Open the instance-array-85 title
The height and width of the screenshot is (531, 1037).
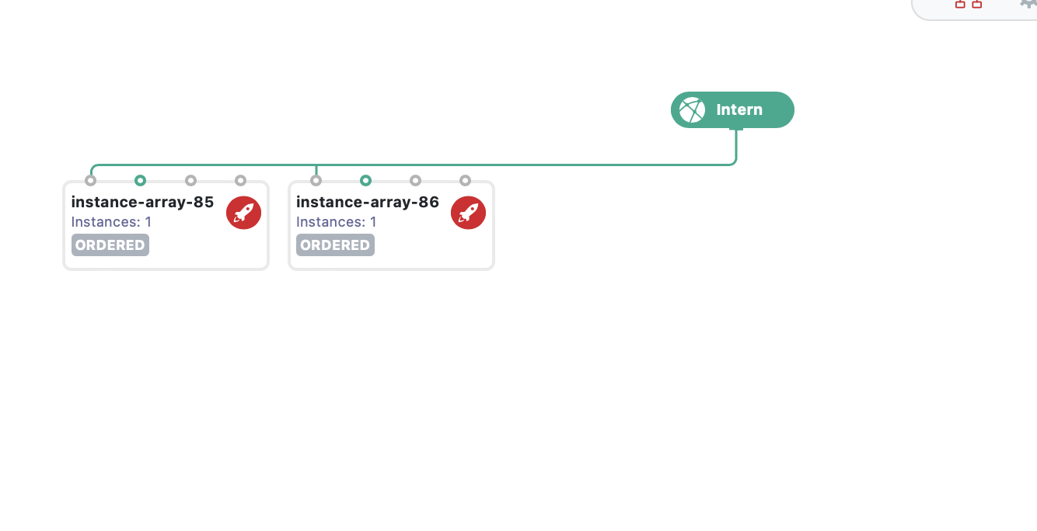click(x=142, y=203)
